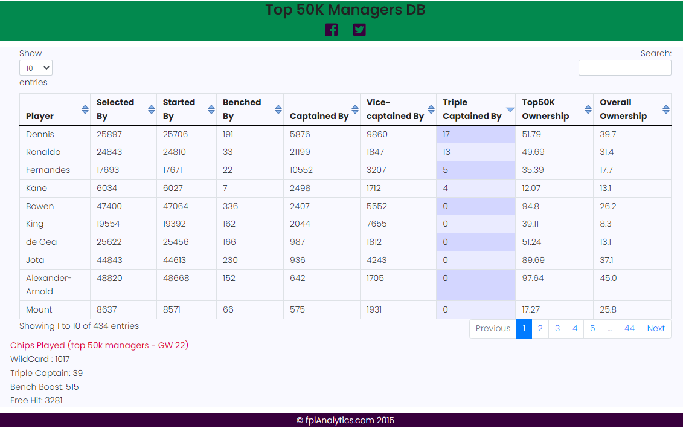Click Jota's benched value 230
This screenshot has height=431, width=683.
tap(231, 260)
